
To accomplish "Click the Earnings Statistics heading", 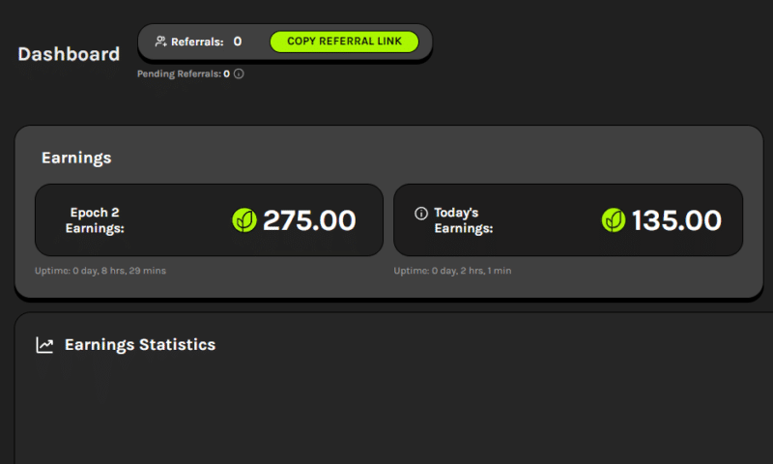I will pyautogui.click(x=140, y=345).
